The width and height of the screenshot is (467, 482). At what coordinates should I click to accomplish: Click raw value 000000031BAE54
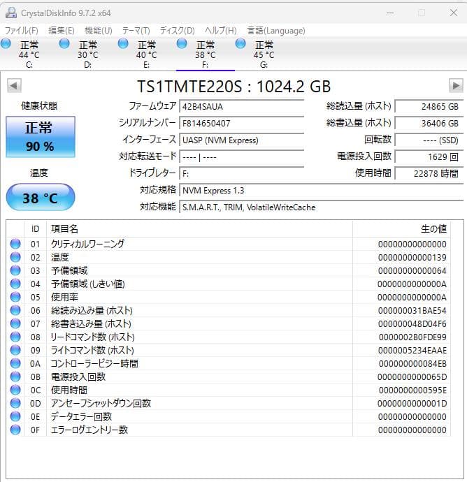click(412, 310)
